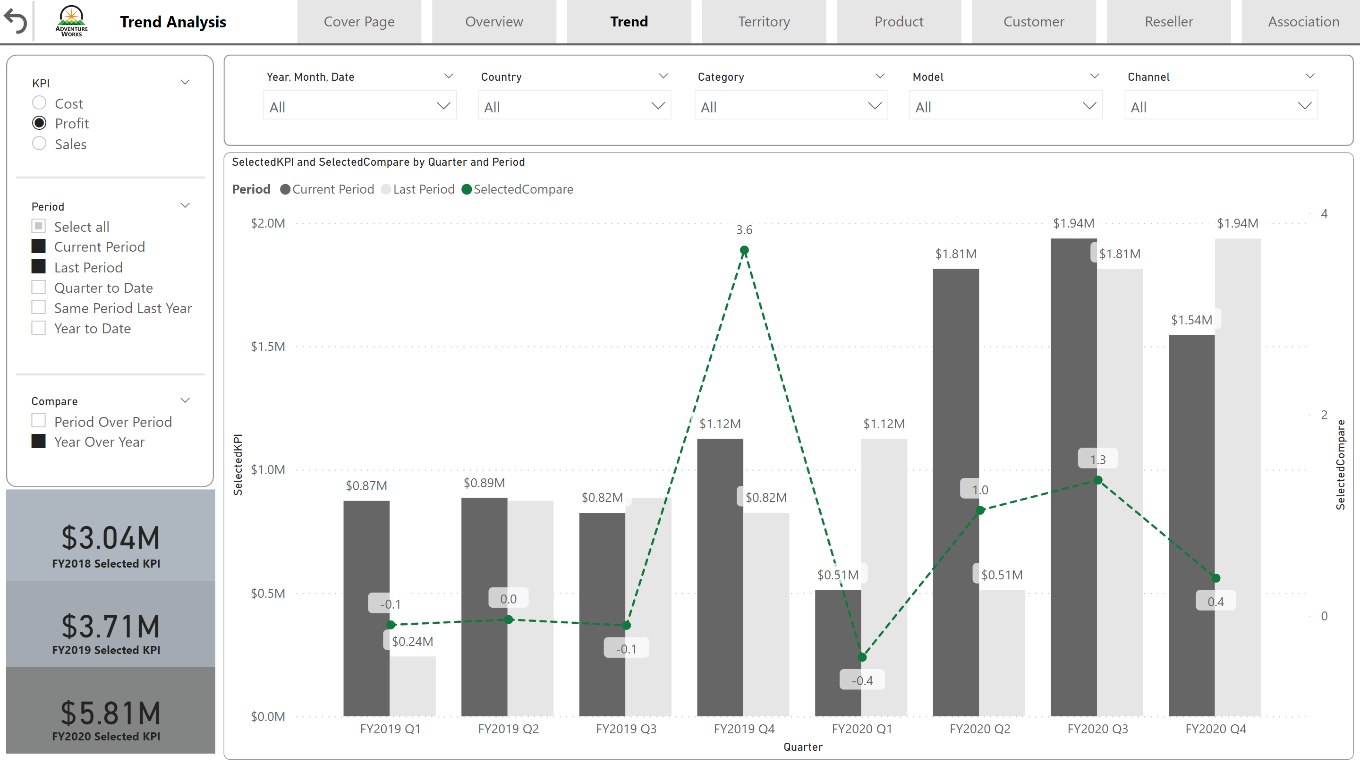Click the back arrow icon

pyautogui.click(x=15, y=21)
